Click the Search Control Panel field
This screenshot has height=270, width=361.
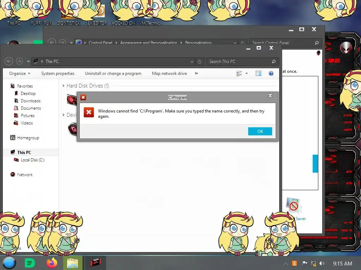tap(285, 43)
